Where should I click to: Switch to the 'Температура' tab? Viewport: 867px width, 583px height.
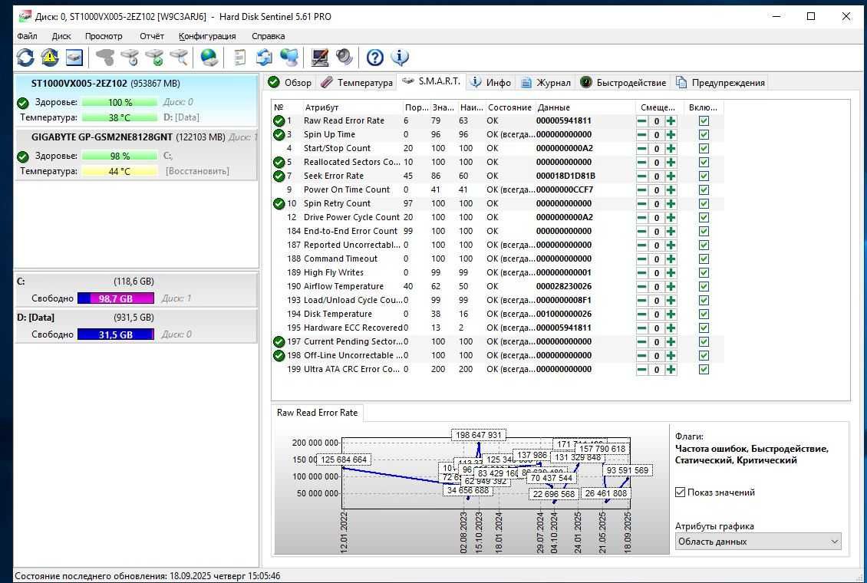click(x=358, y=82)
